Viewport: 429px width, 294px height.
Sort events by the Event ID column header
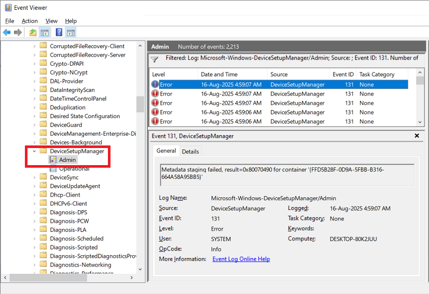pyautogui.click(x=343, y=74)
